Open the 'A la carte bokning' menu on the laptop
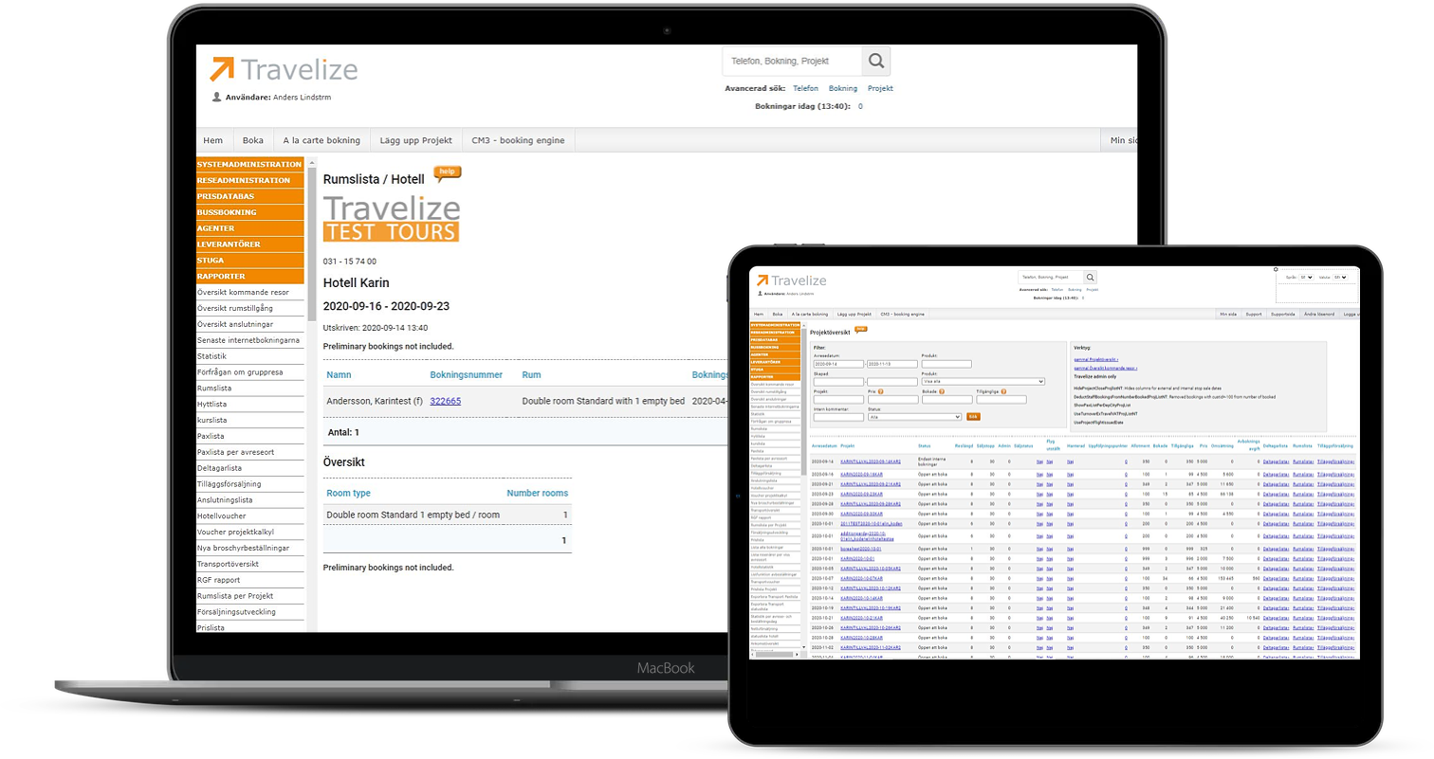 [322, 140]
